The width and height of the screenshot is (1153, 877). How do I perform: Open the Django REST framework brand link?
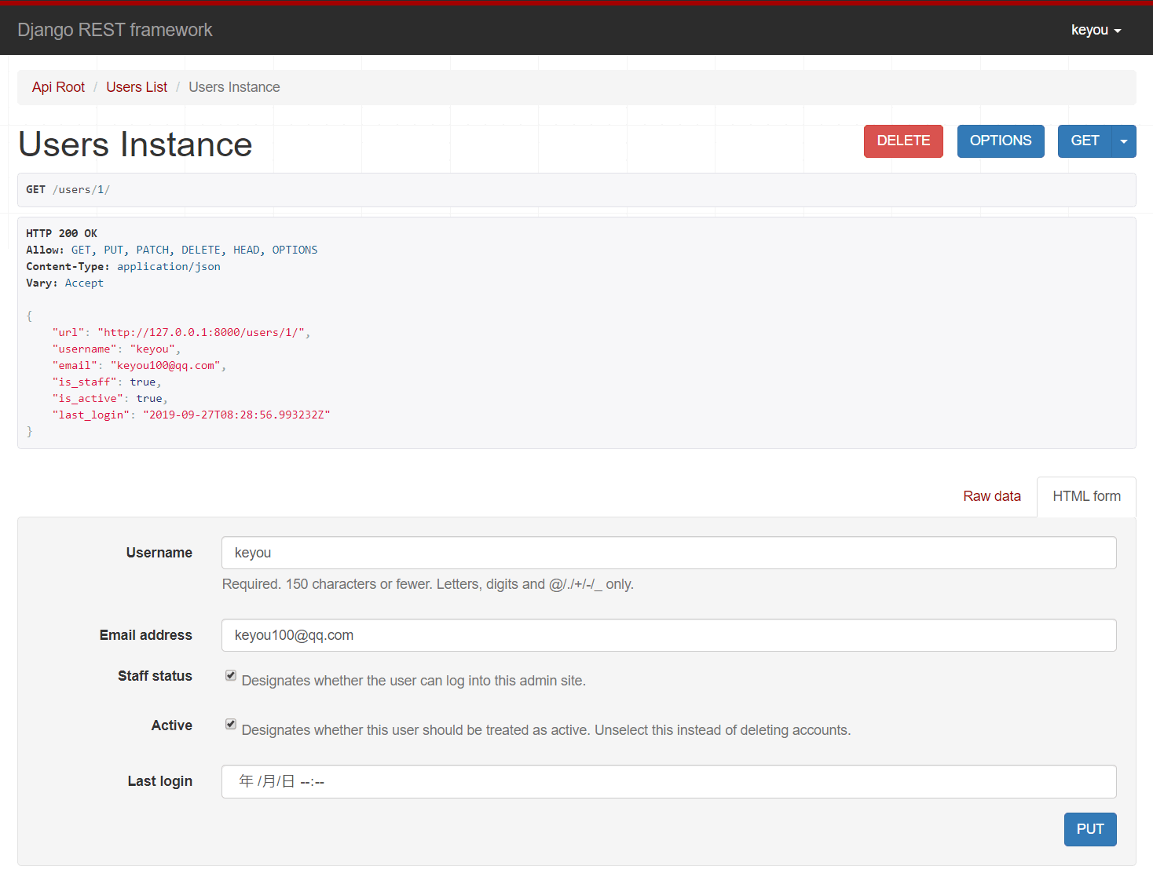[x=115, y=30]
